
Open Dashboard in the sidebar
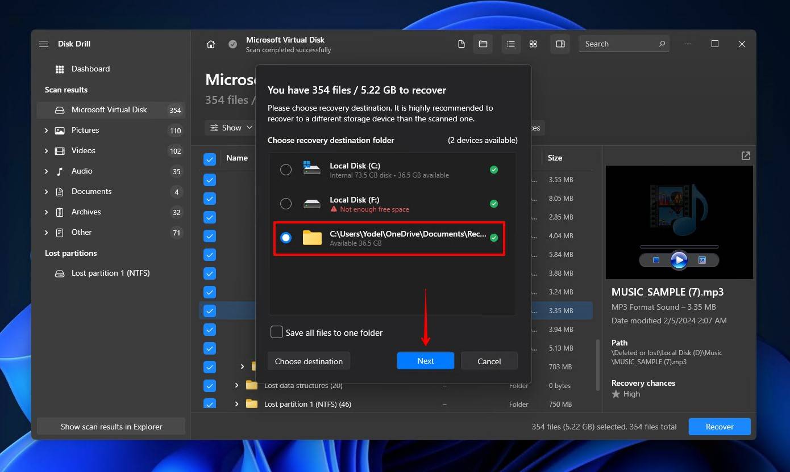pyautogui.click(x=111, y=69)
